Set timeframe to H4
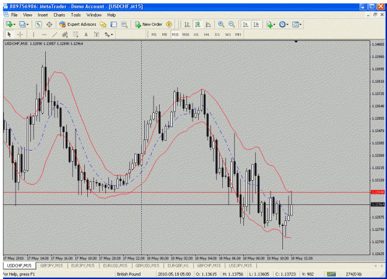 (207, 35)
